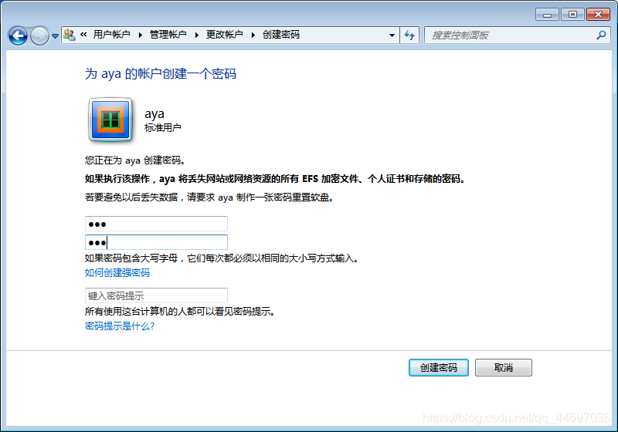This screenshot has height=432, width=618.
Task: Open 管理帐户 breadcrumb
Action: pos(168,35)
